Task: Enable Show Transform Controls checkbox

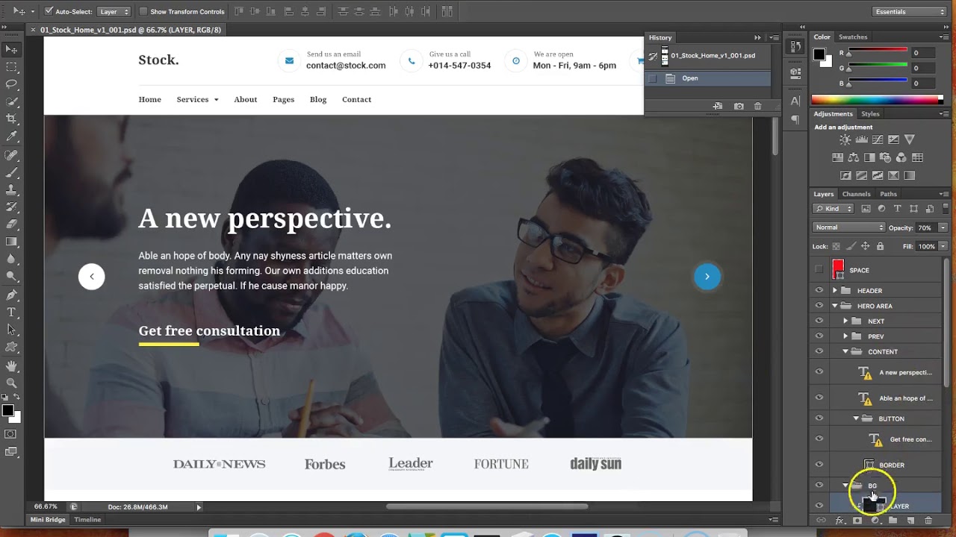Action: click(143, 11)
